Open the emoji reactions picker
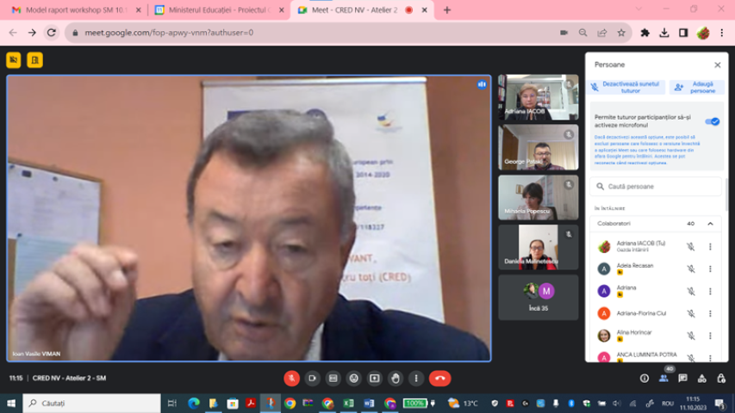The image size is (735, 413). coord(354,379)
